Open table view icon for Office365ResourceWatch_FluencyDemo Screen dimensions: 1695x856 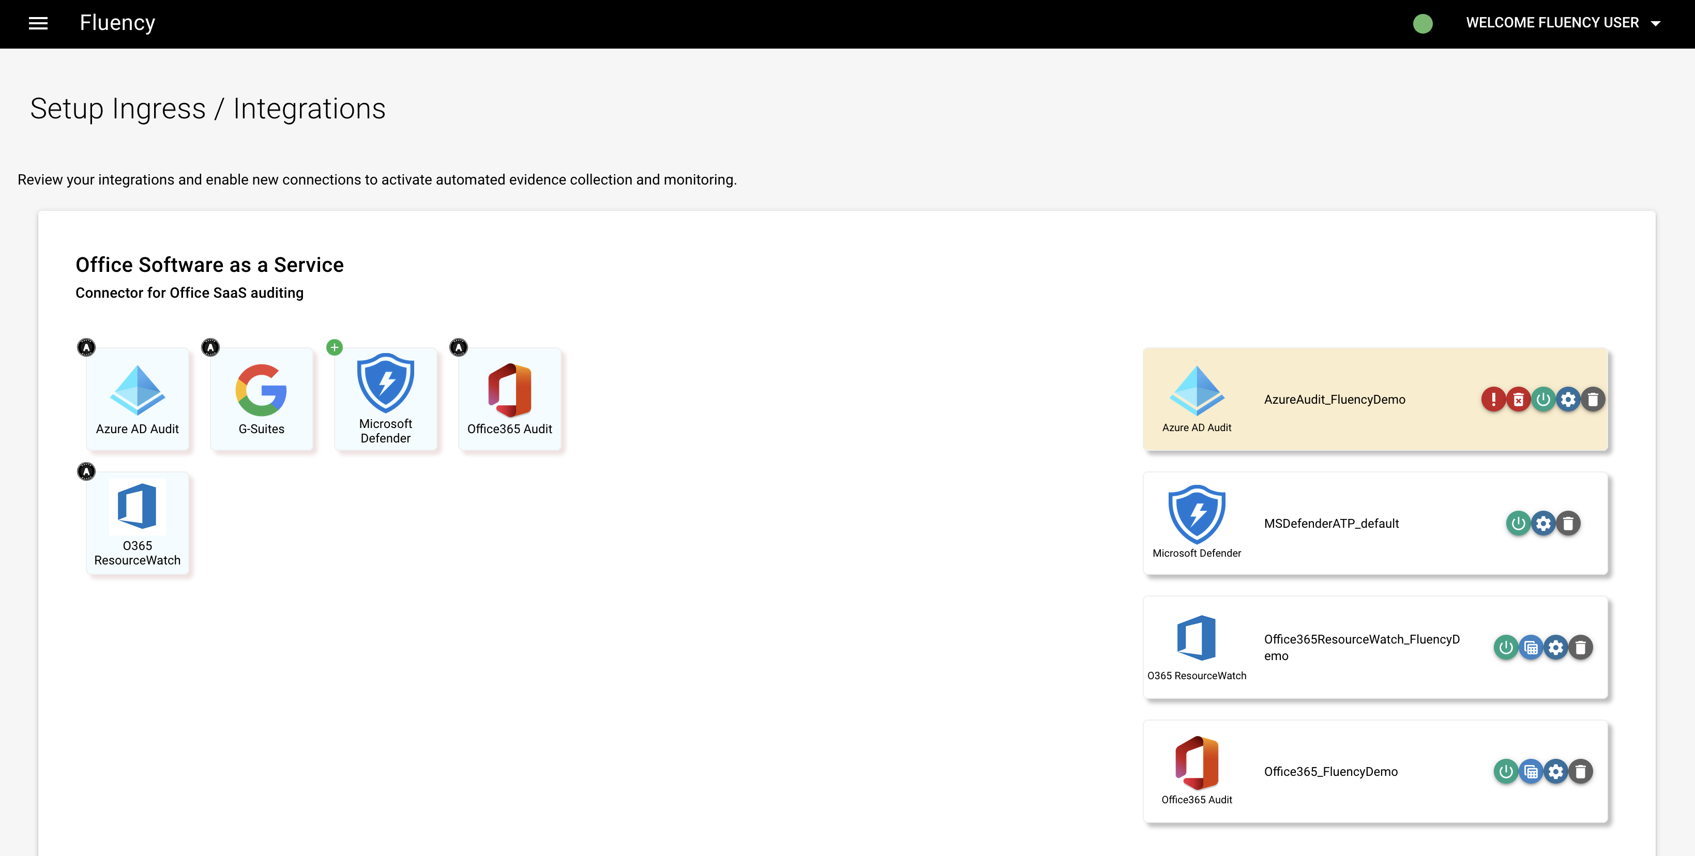coord(1531,648)
